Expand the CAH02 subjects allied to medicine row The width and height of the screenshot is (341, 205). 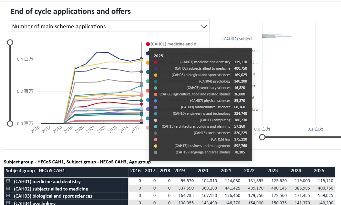pyautogui.click(x=8, y=189)
